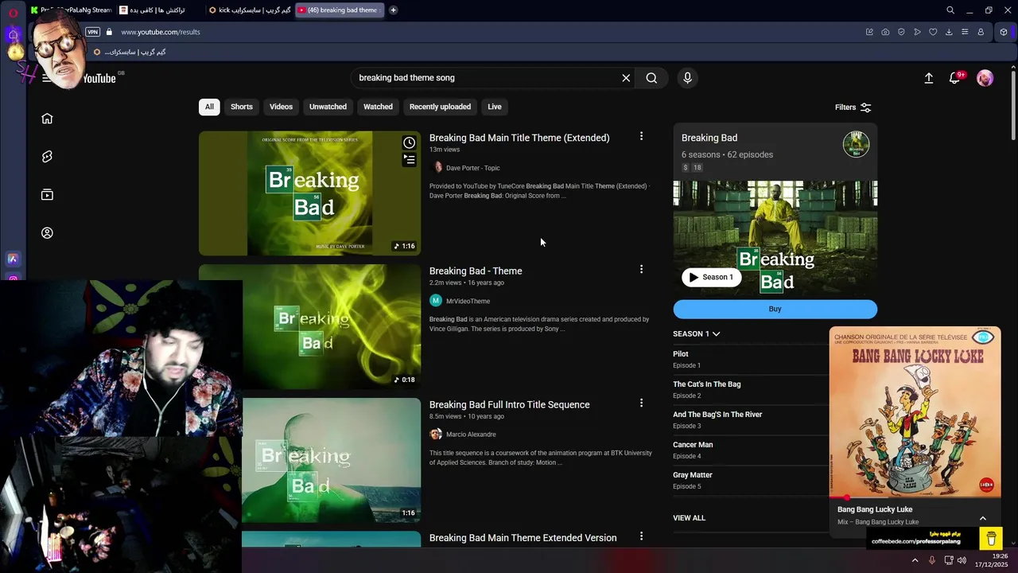Select the Unwatched filter chip

point(328,107)
